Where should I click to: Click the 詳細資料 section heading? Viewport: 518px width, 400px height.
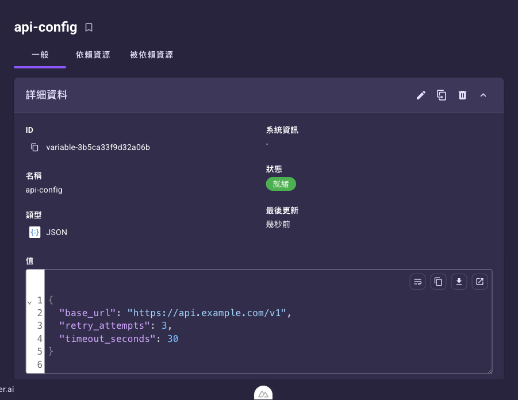coord(47,95)
